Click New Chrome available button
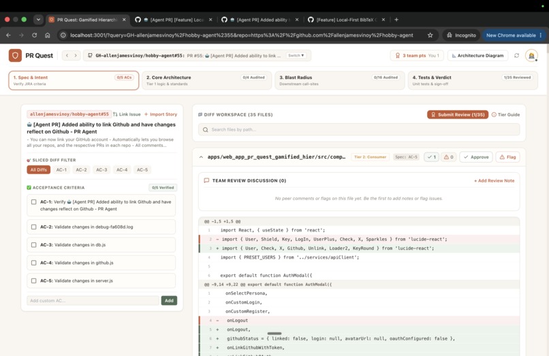 tap(511, 35)
